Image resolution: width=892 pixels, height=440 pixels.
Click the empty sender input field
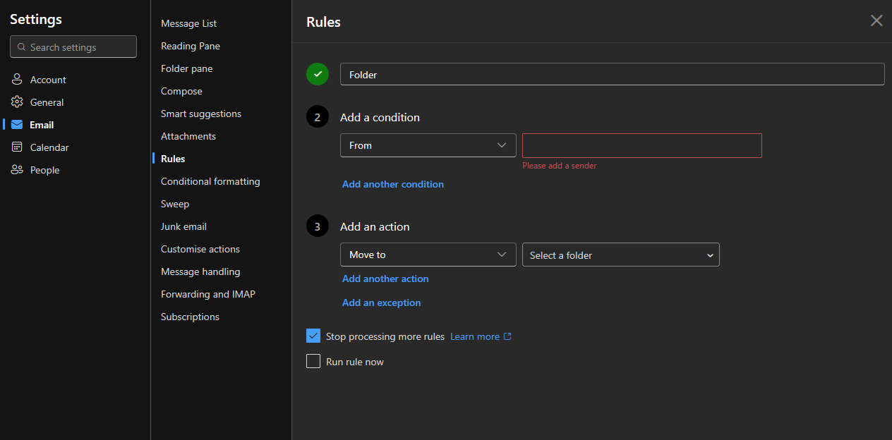(x=642, y=145)
